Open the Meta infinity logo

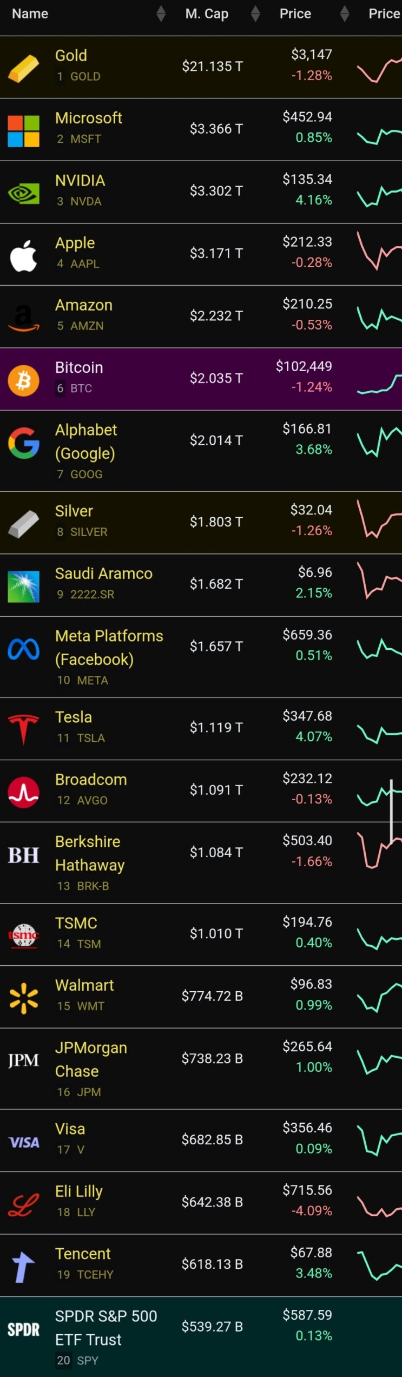[x=23, y=649]
